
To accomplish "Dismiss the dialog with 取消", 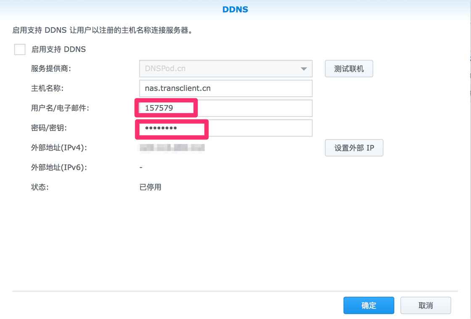I will tap(426, 306).
